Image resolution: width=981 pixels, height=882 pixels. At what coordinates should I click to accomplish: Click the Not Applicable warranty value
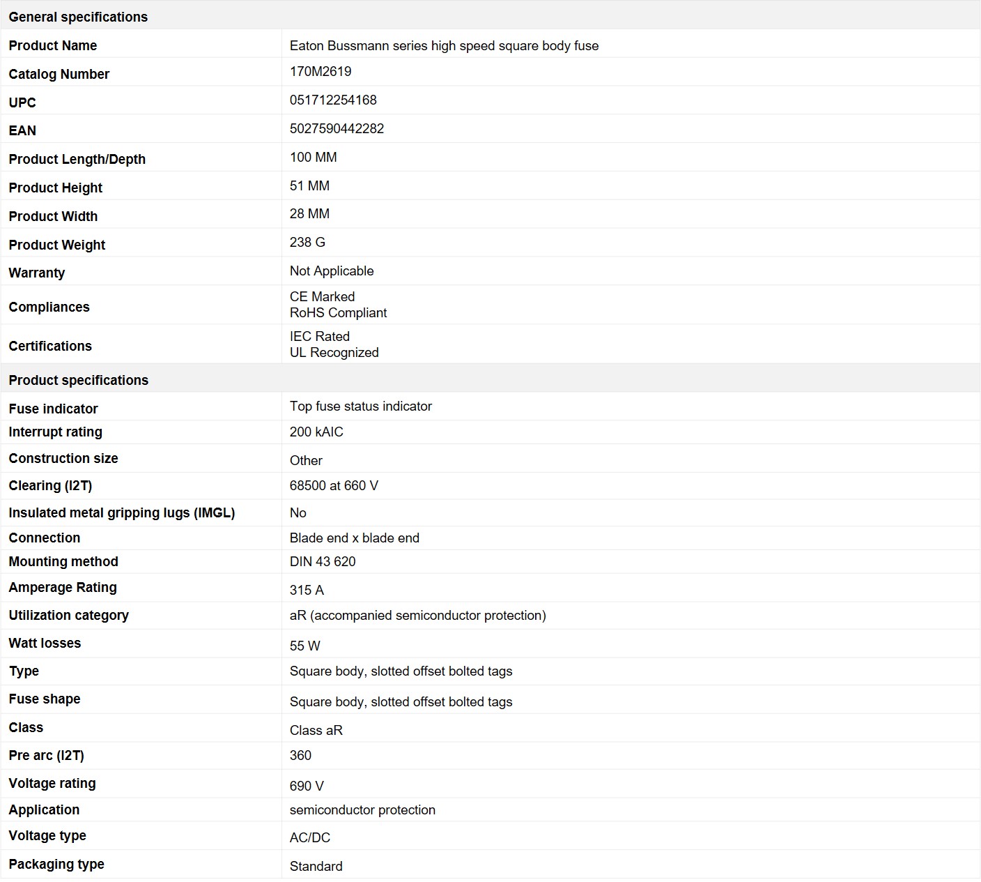332,271
